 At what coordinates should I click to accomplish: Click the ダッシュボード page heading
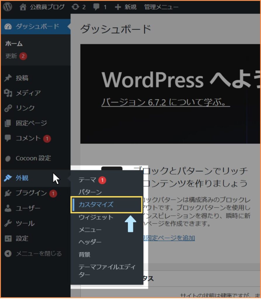pos(116,29)
